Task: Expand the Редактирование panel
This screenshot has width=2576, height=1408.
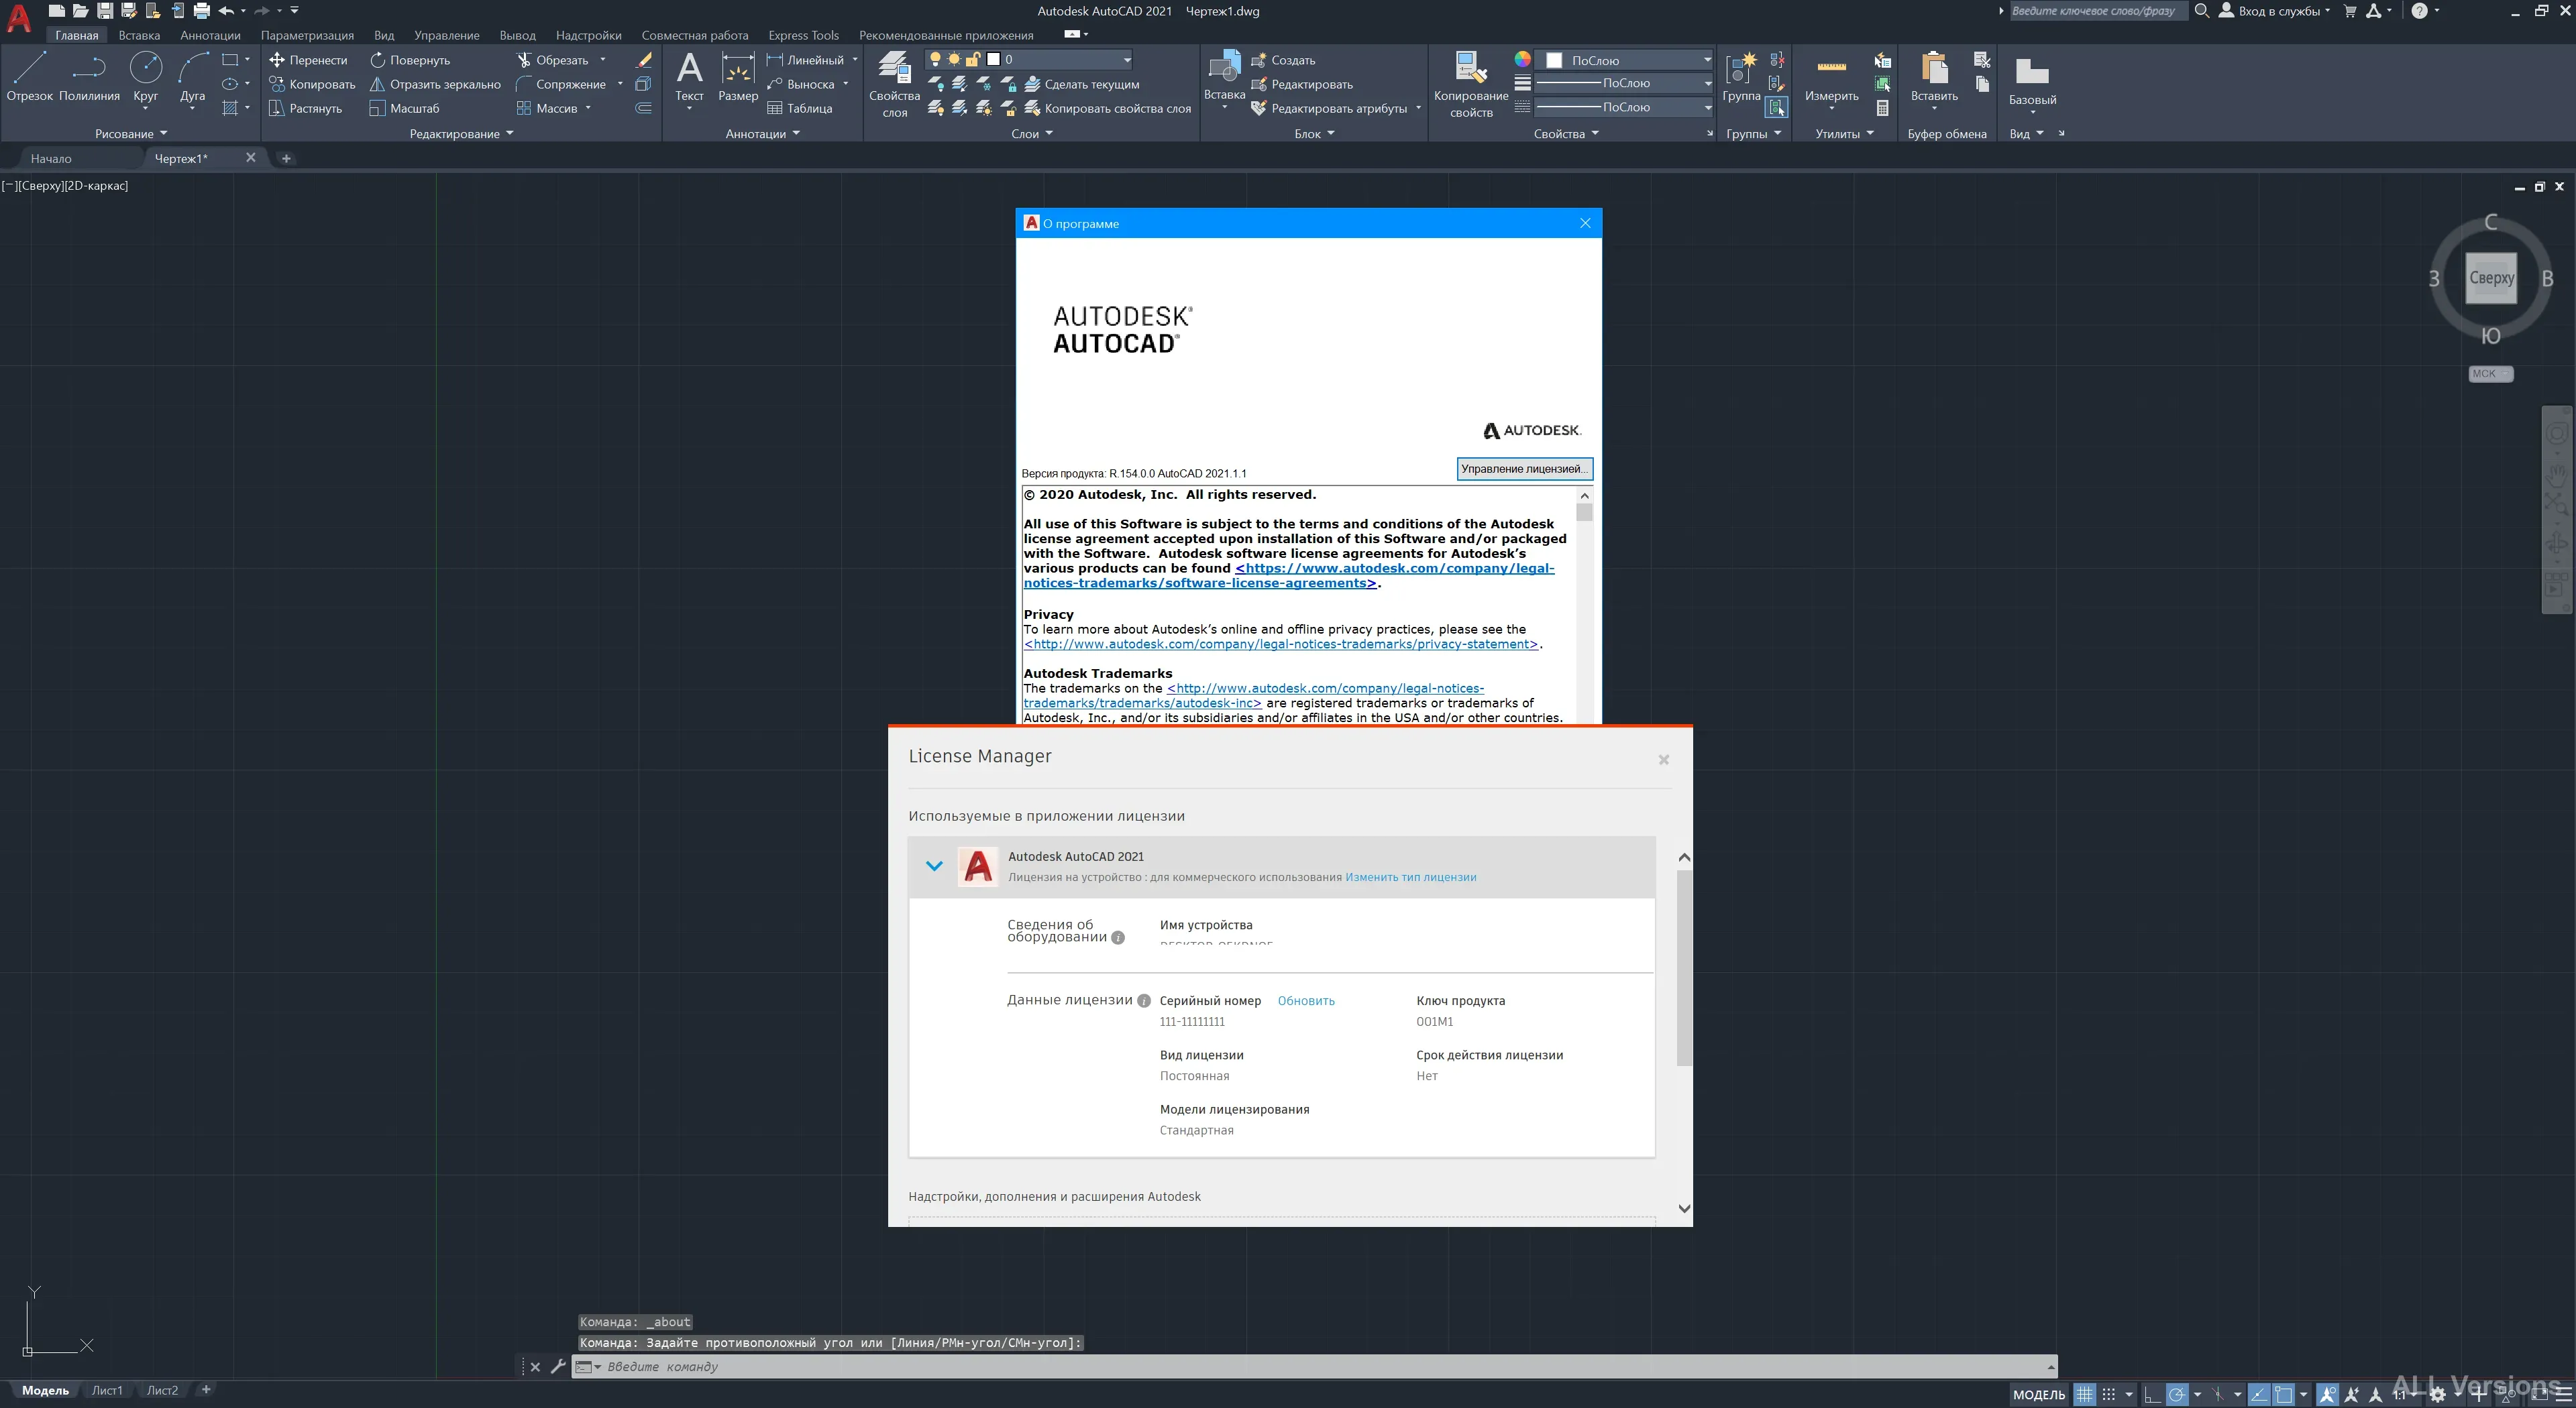Action: (x=461, y=133)
